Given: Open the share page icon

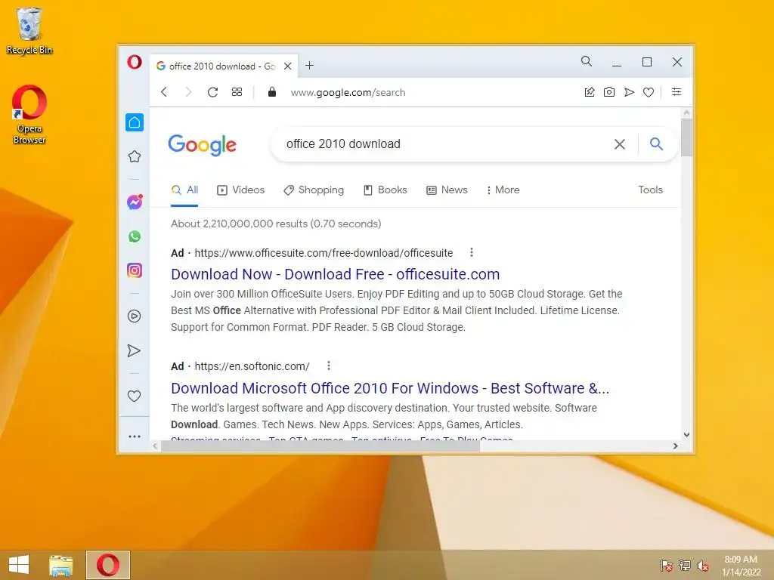Looking at the screenshot, I should click(x=590, y=92).
